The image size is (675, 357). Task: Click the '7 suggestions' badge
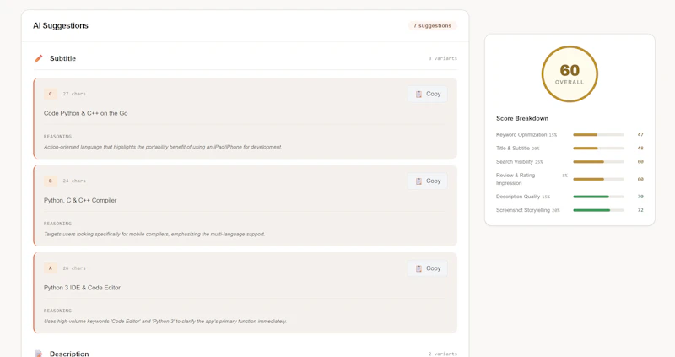(432, 26)
